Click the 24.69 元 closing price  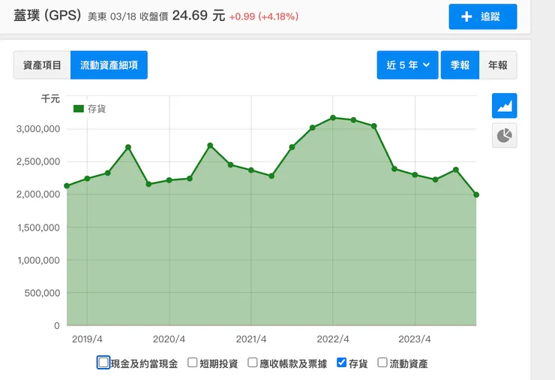tap(199, 16)
